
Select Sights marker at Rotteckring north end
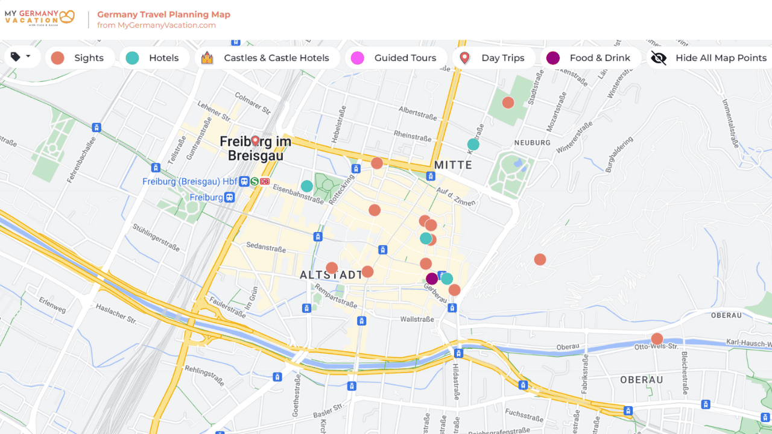click(x=377, y=163)
